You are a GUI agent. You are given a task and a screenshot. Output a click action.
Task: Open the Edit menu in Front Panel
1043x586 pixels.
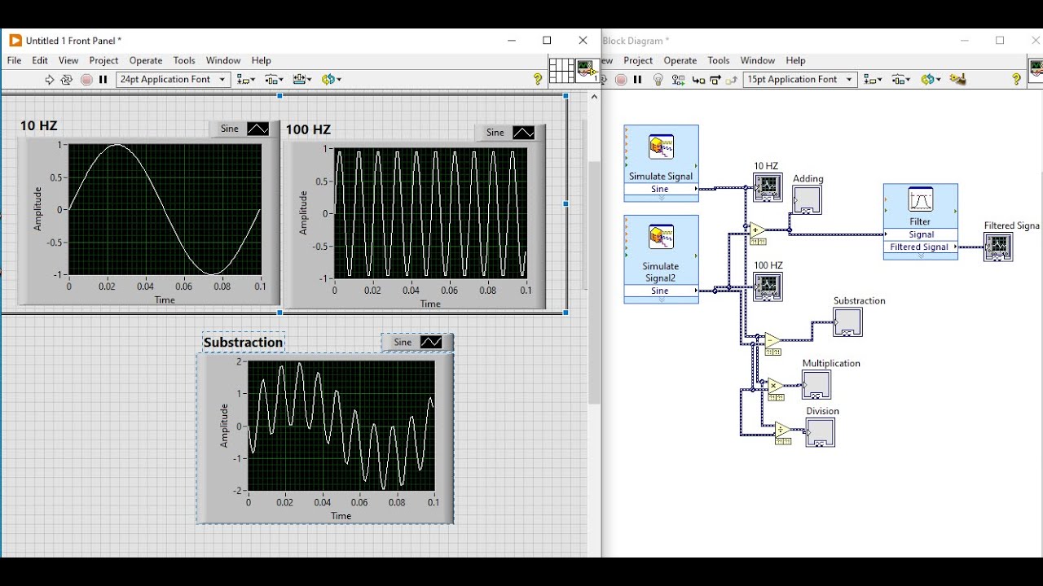40,60
